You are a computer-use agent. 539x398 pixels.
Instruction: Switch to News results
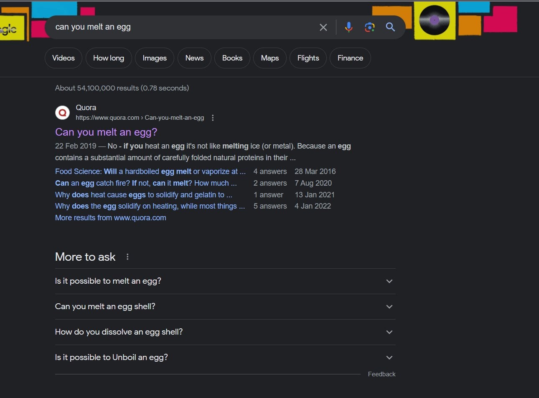click(x=194, y=58)
